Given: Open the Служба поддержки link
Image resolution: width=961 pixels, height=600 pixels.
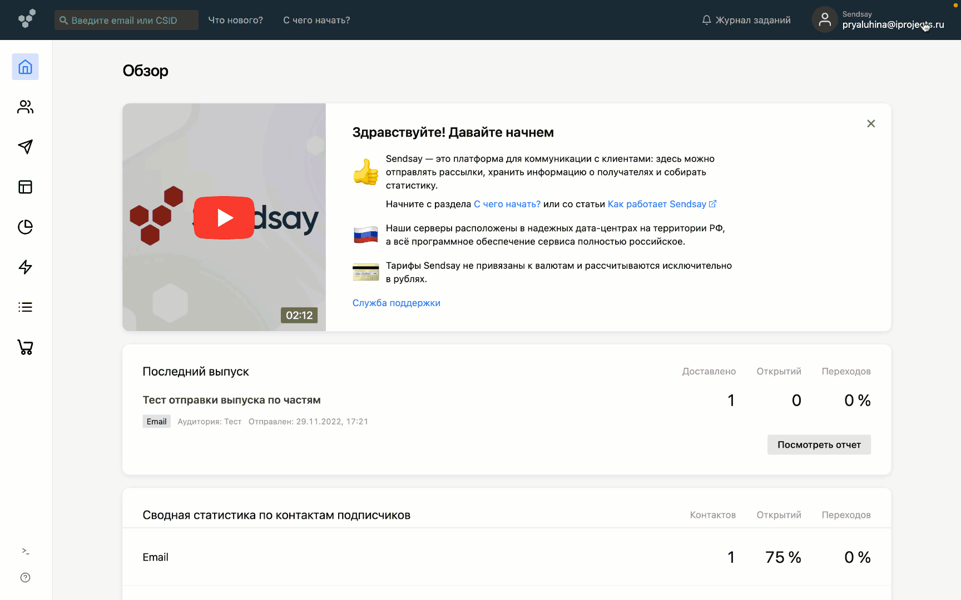Looking at the screenshot, I should pyautogui.click(x=396, y=303).
